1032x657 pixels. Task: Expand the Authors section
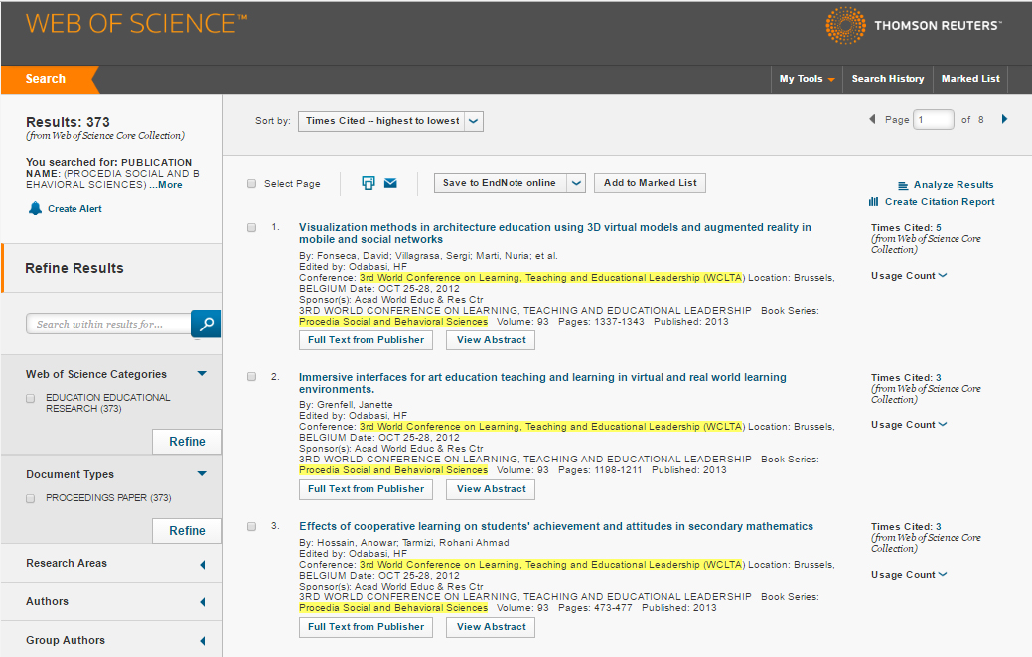[x=202, y=602]
